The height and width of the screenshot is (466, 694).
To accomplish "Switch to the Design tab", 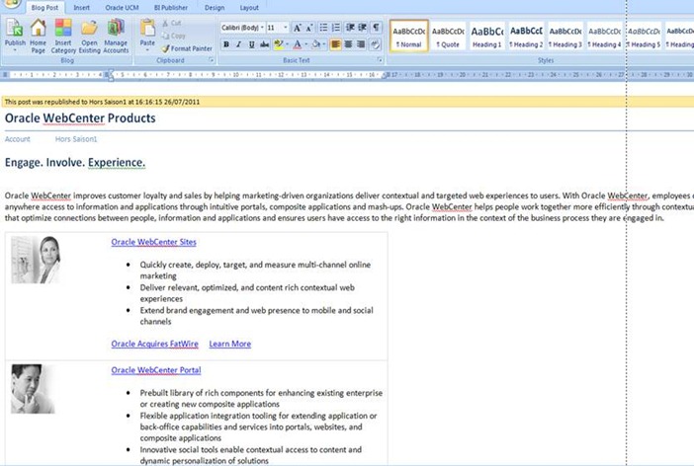I will pos(215,8).
